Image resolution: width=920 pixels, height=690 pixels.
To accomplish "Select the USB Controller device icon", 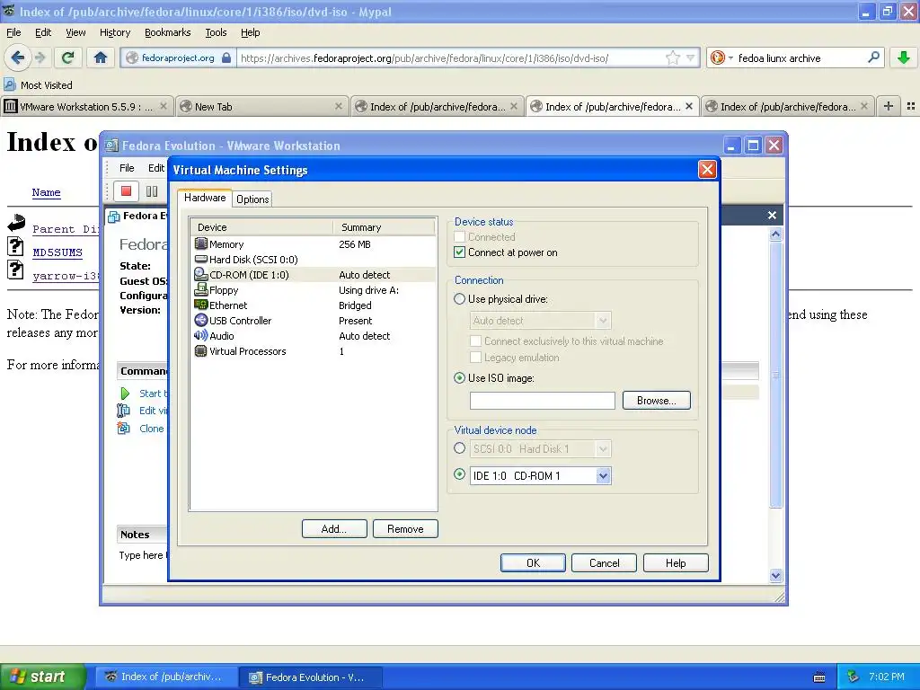I will (200, 320).
